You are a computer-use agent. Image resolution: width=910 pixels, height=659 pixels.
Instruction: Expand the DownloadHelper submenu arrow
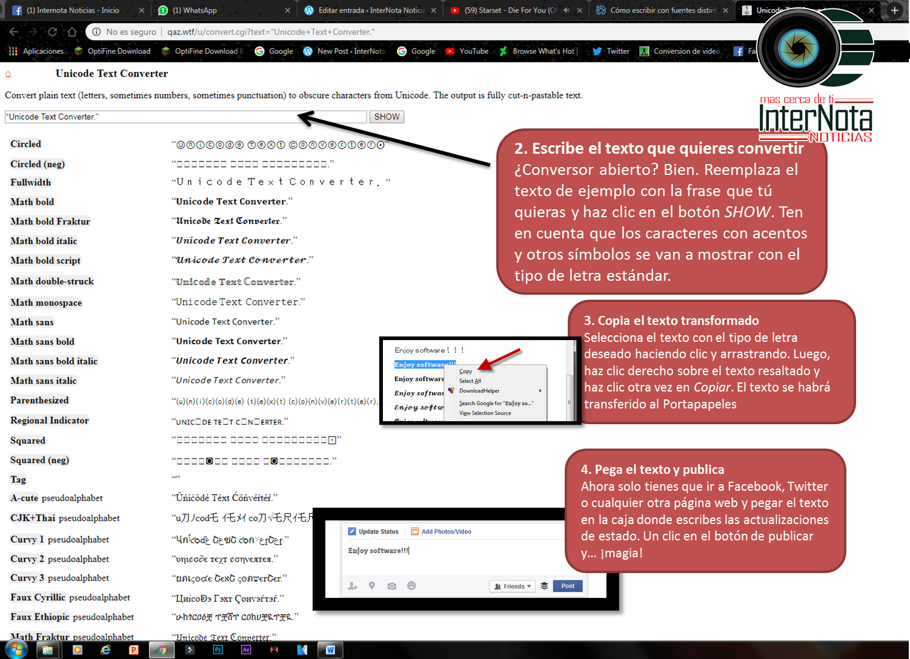click(540, 391)
